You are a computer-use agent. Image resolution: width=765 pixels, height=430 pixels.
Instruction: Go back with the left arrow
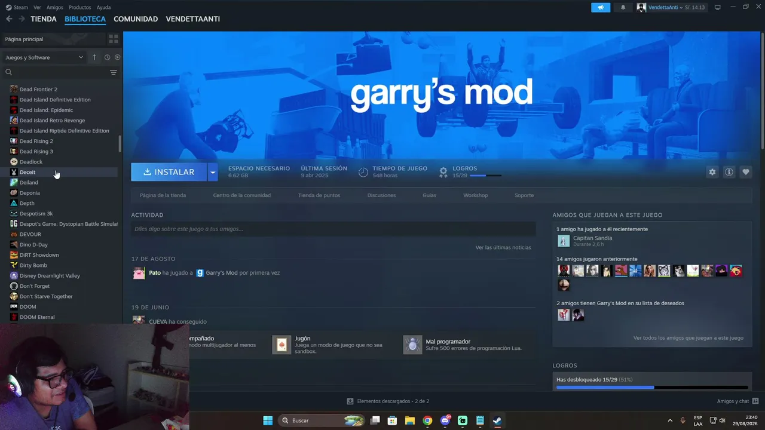[x=9, y=19]
